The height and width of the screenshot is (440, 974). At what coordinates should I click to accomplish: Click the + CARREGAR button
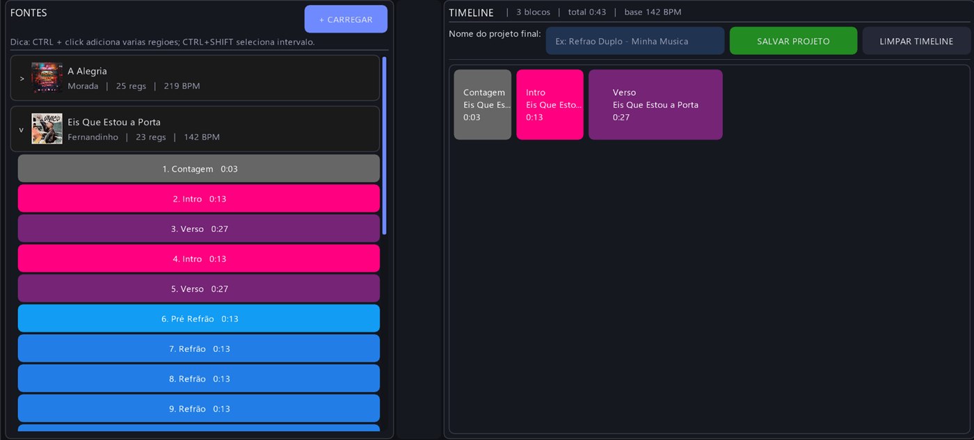(346, 19)
